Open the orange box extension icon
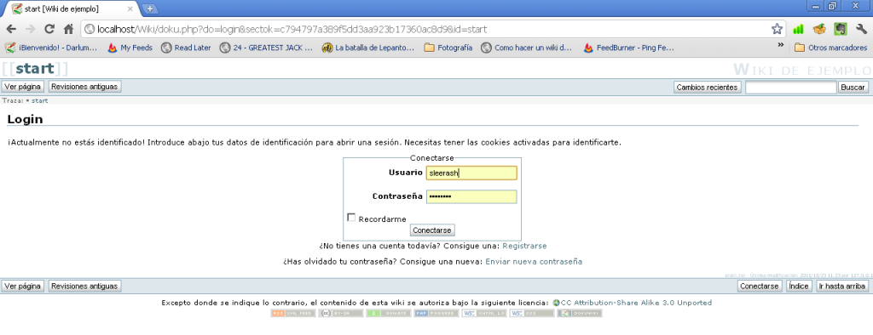The width and height of the screenshot is (873, 335). click(819, 29)
